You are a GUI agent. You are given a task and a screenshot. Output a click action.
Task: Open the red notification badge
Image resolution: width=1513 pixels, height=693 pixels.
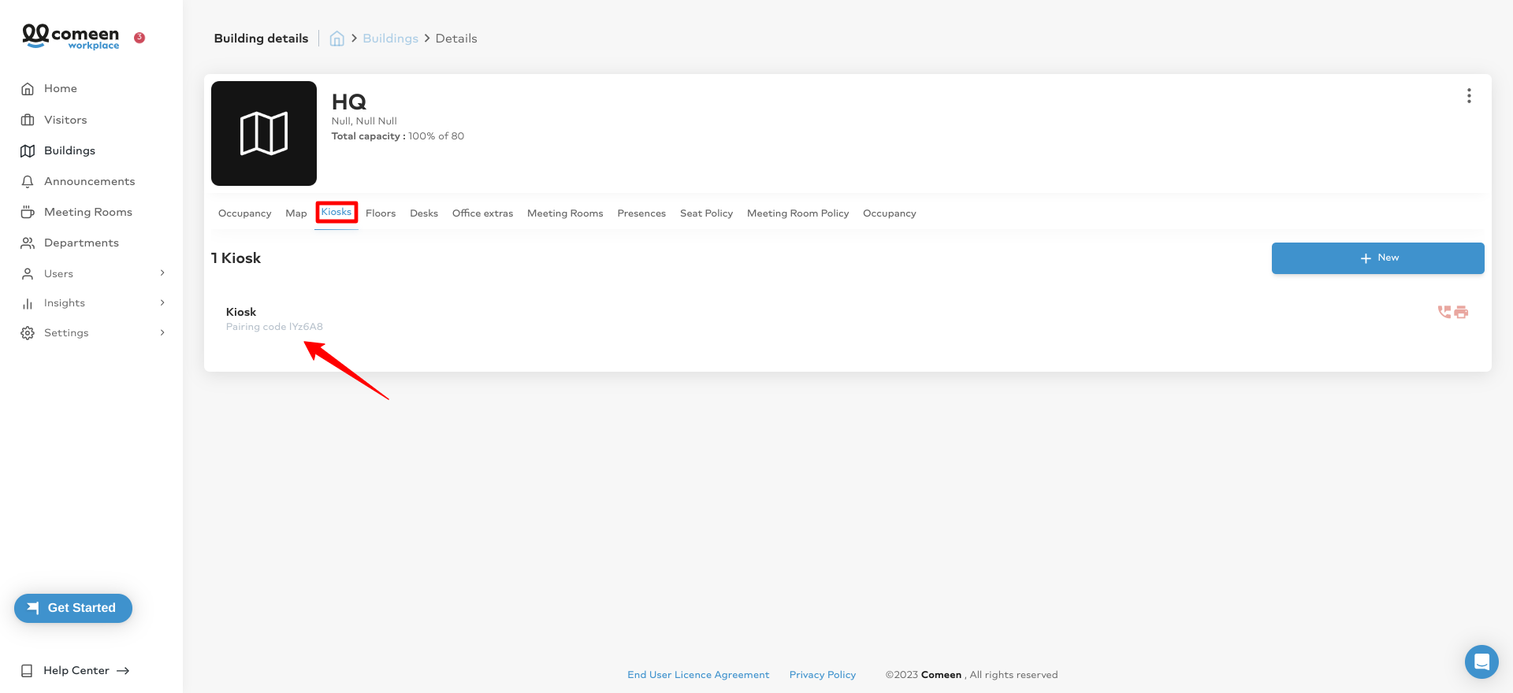[x=139, y=37]
